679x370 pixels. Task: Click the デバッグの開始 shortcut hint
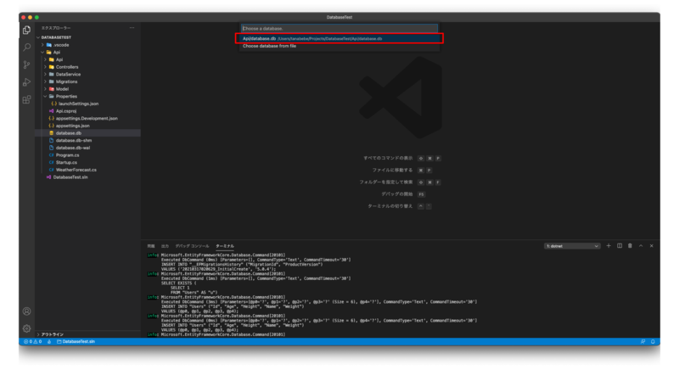(397, 193)
